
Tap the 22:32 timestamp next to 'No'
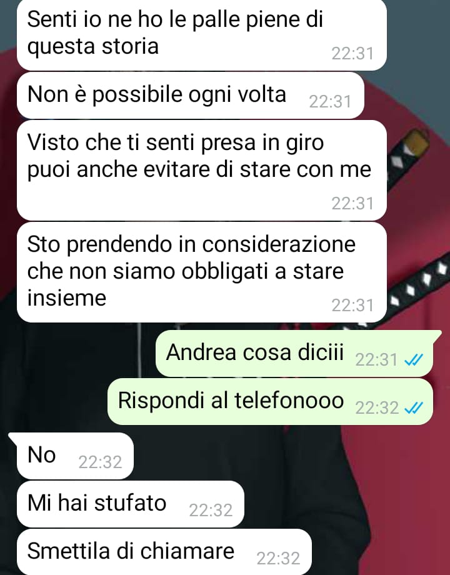click(100, 462)
